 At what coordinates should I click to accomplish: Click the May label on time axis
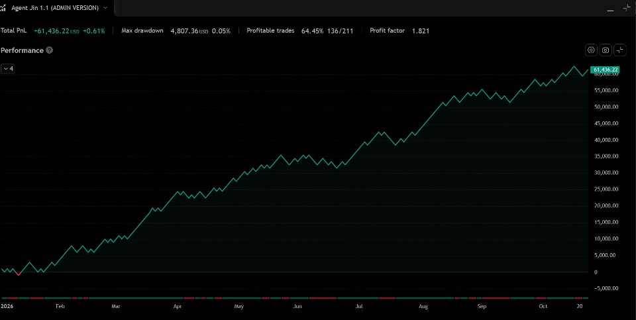[239, 307]
